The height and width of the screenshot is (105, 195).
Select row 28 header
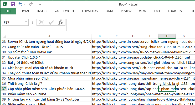pyautogui.click(x=4, y=41)
